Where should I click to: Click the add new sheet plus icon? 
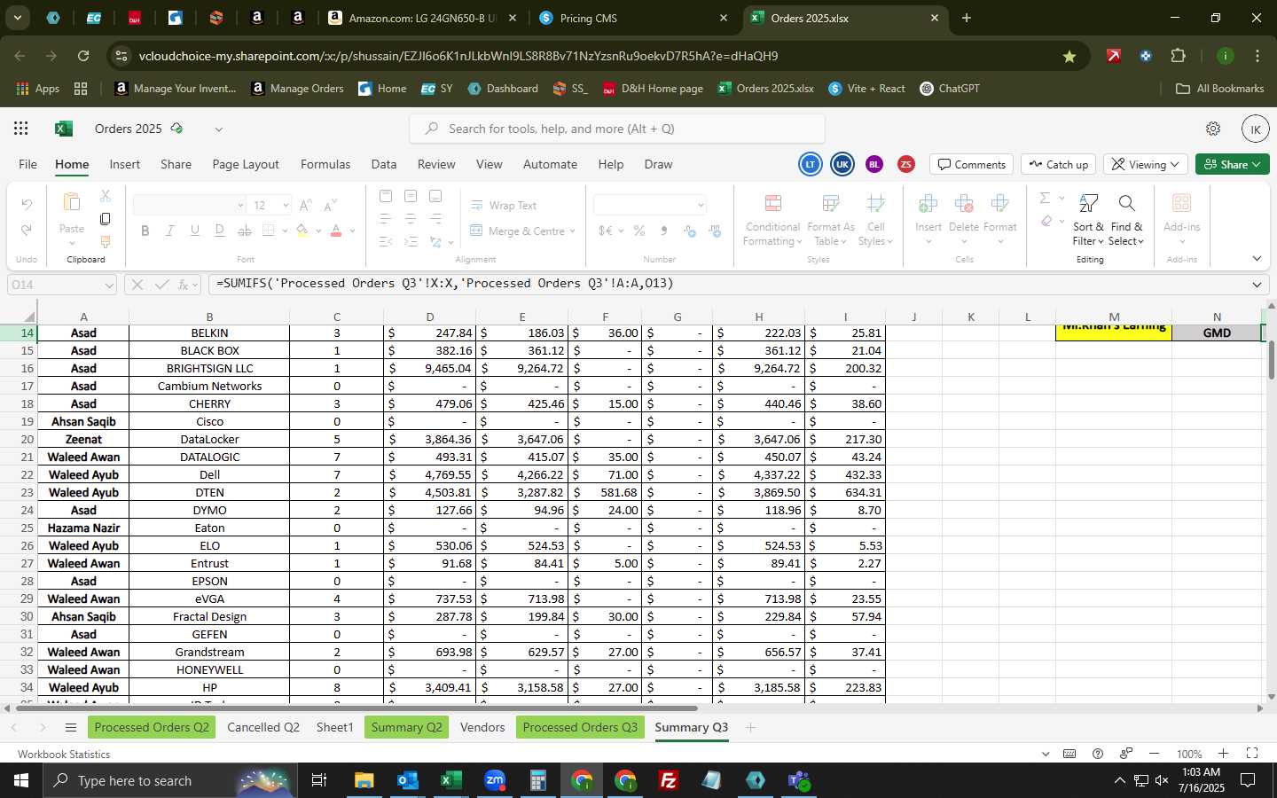750,727
